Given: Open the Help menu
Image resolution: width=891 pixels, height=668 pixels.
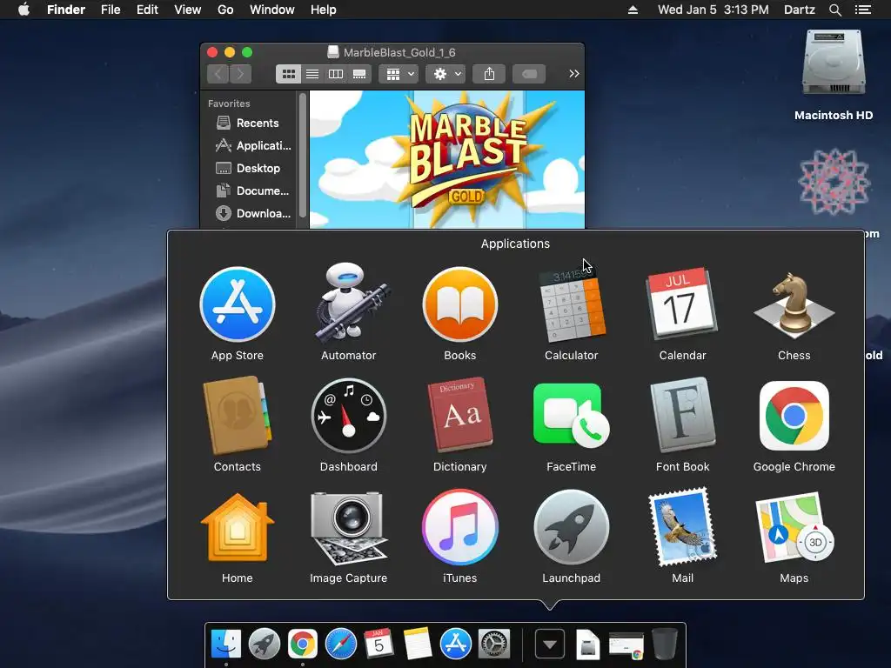Looking at the screenshot, I should point(324,10).
